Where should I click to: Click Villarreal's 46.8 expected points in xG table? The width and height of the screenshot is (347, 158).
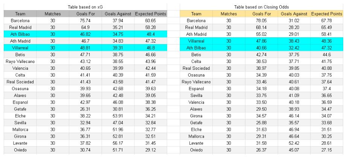[150, 48]
